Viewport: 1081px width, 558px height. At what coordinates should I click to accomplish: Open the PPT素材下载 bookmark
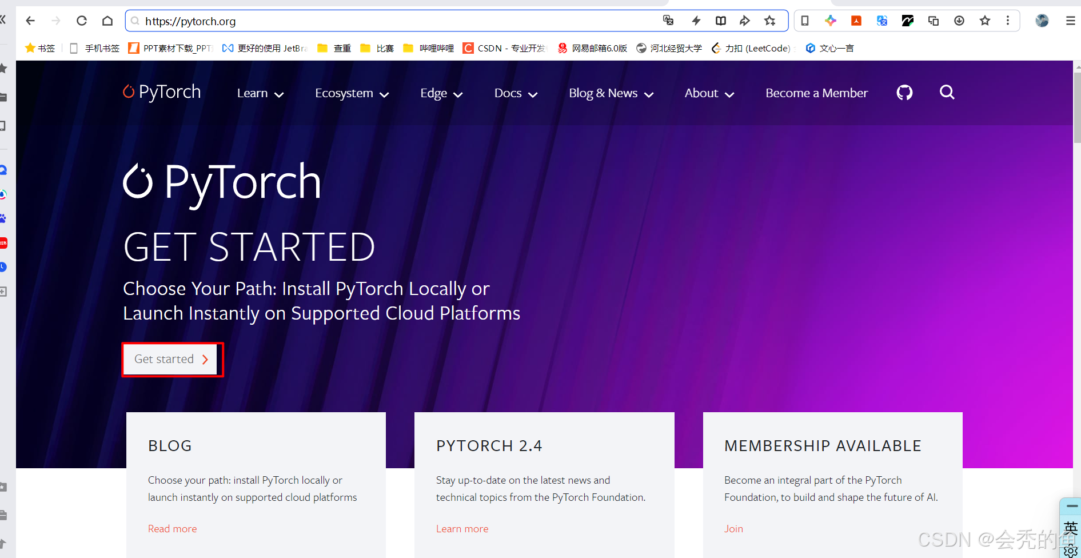point(171,48)
